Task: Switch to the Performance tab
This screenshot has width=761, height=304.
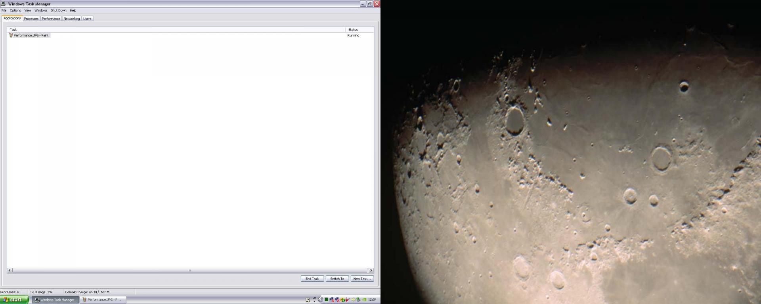Action: pyautogui.click(x=51, y=19)
